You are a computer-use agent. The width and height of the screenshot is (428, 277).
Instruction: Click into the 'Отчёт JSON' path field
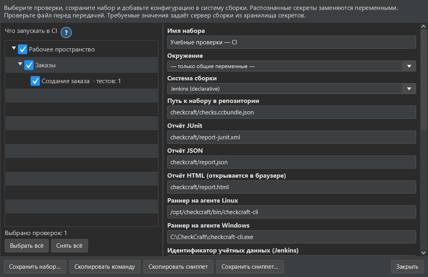[x=292, y=162]
